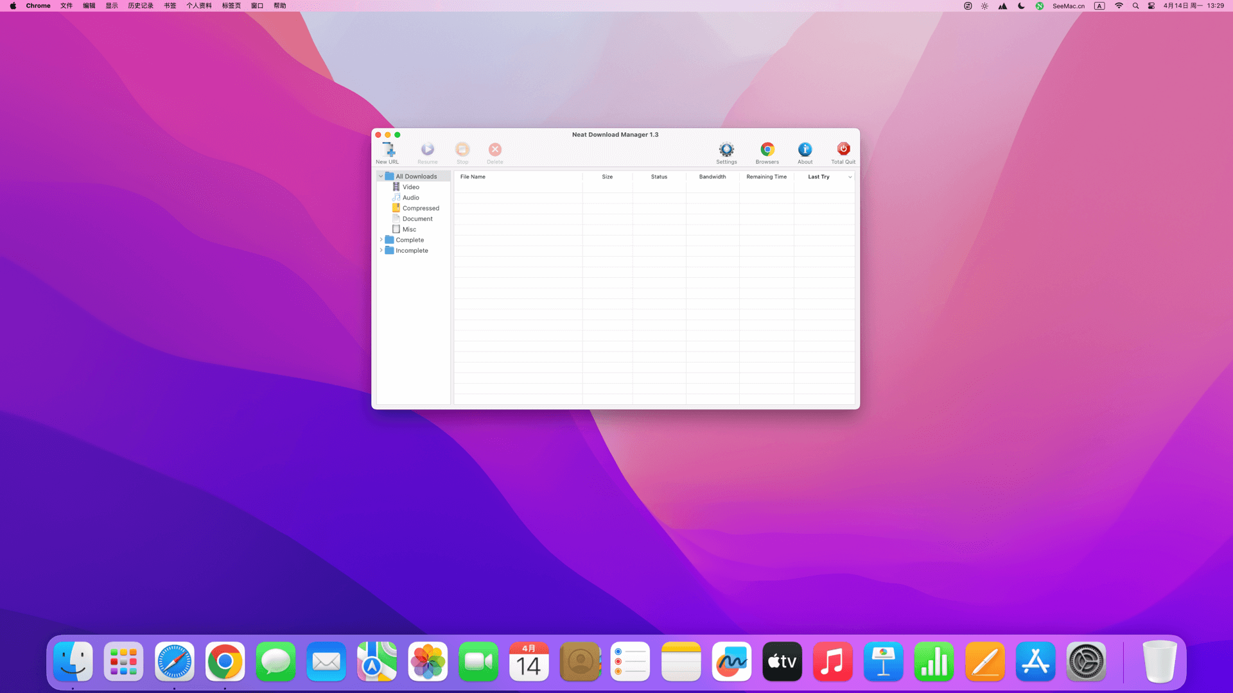Select the Misc category

[x=409, y=229]
